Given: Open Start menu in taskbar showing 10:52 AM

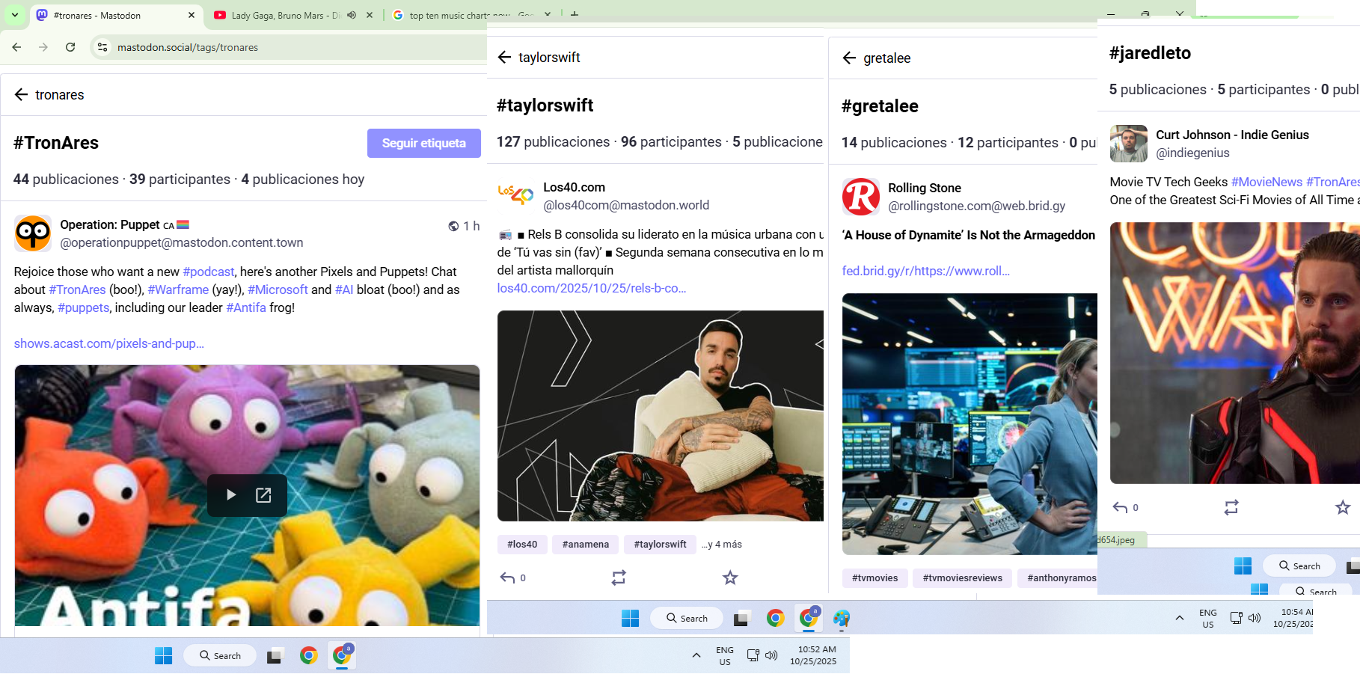Looking at the screenshot, I should [164, 656].
